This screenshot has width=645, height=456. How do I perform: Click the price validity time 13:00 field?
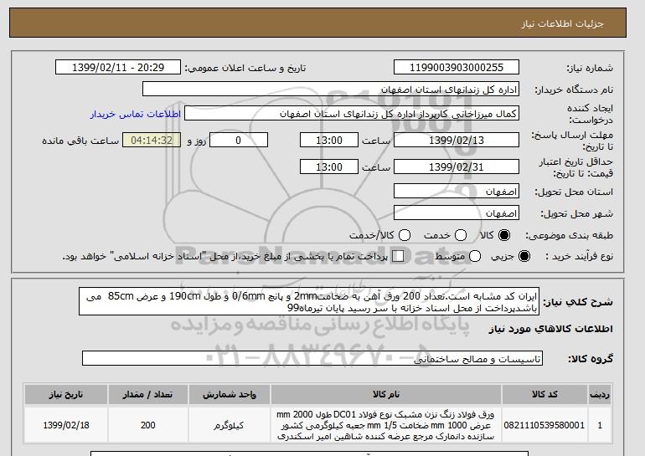pyautogui.click(x=329, y=167)
